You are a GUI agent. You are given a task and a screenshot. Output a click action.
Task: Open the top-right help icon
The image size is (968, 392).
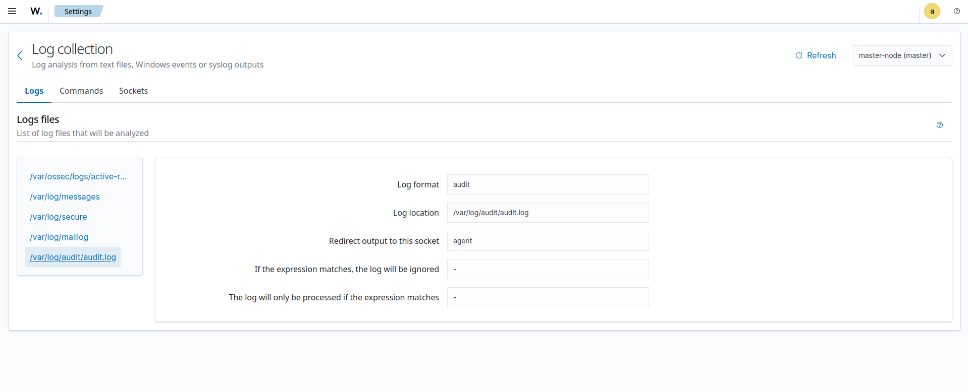click(x=956, y=11)
